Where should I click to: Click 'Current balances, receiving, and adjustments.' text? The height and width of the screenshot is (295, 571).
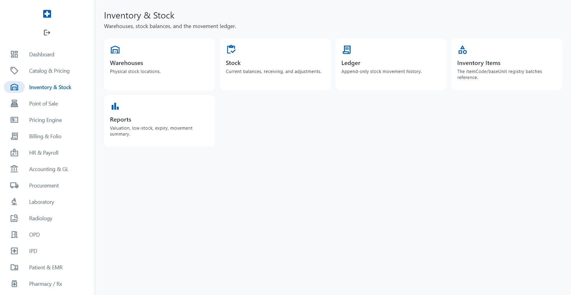pyautogui.click(x=273, y=72)
